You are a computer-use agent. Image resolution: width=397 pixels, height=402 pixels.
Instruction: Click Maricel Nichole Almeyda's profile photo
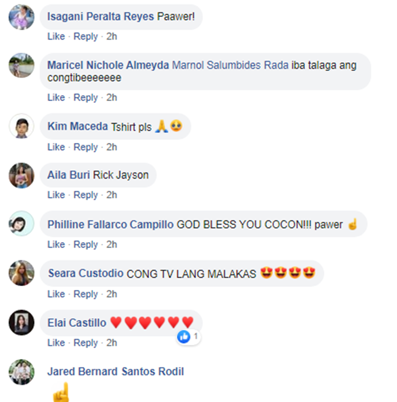pos(22,65)
